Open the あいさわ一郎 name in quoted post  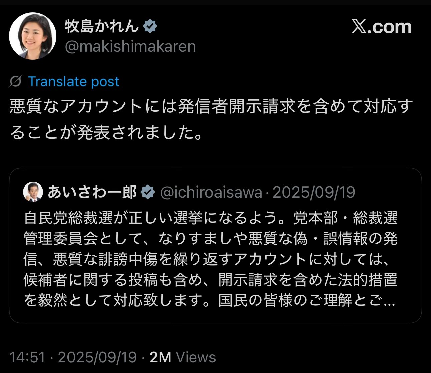(x=92, y=192)
